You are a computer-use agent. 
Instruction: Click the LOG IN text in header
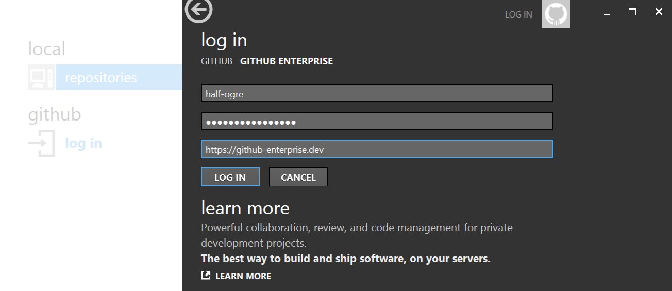(x=518, y=14)
